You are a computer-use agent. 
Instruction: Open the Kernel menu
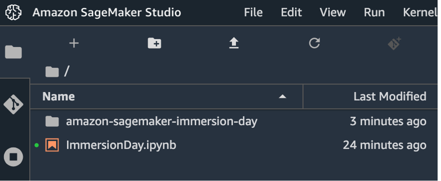420,13
